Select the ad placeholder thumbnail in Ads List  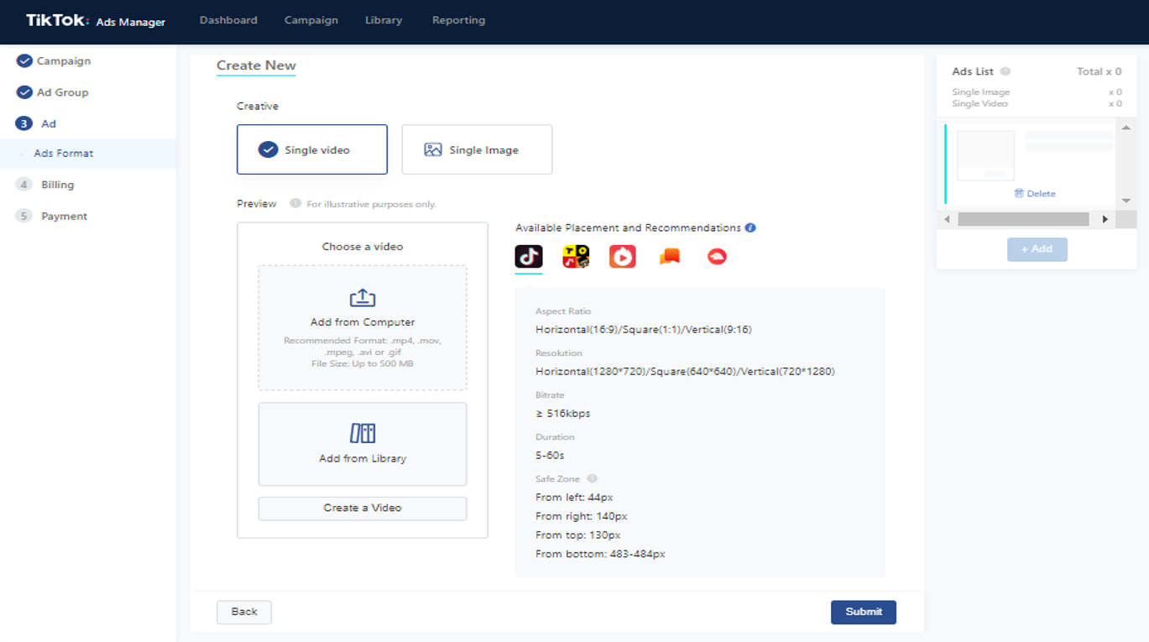click(985, 155)
